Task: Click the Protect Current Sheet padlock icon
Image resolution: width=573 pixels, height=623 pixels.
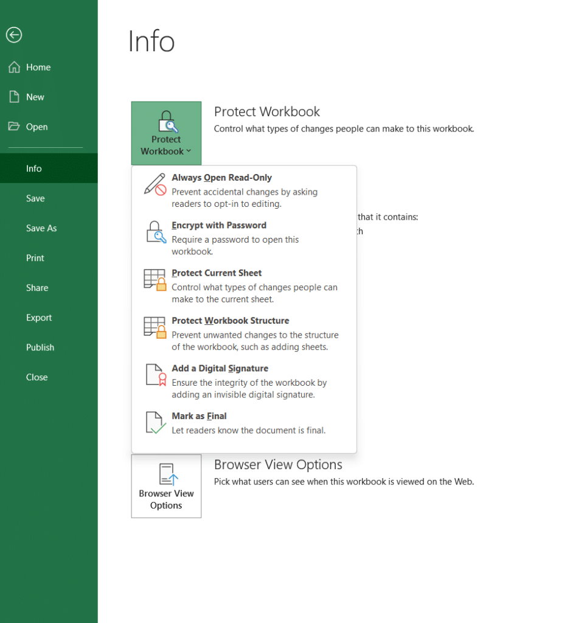Action: tap(155, 280)
